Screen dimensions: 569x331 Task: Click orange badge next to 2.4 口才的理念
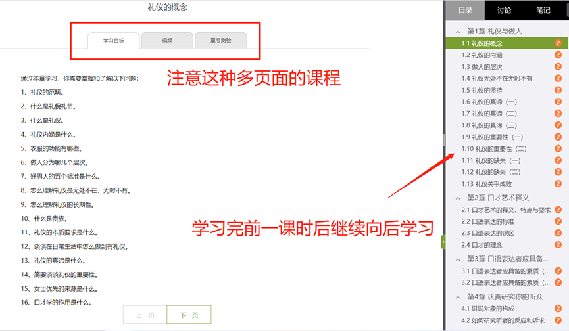pyautogui.click(x=558, y=245)
